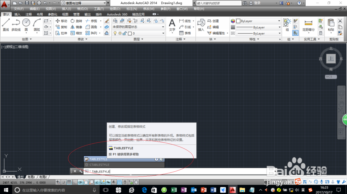The image size is (347, 194).
Task: Click the viewport label [-][俯视][二维线框]
Action: point(15,47)
